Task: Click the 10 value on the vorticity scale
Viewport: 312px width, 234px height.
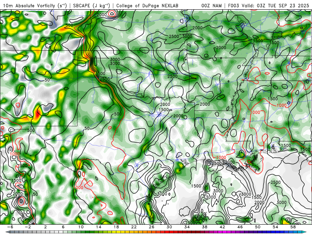Action: click(81, 227)
